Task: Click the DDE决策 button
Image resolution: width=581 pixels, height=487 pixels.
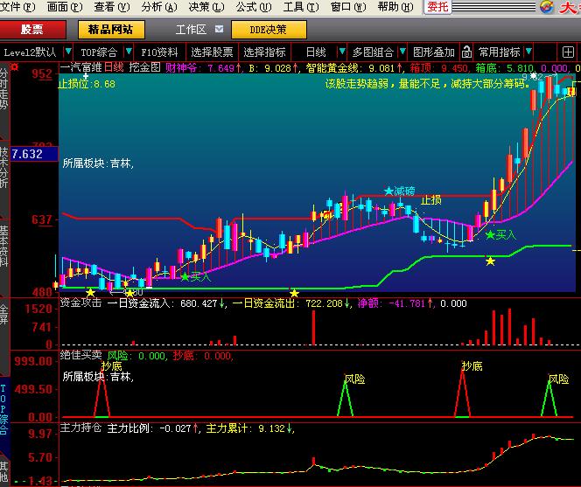Action: pyautogui.click(x=269, y=29)
